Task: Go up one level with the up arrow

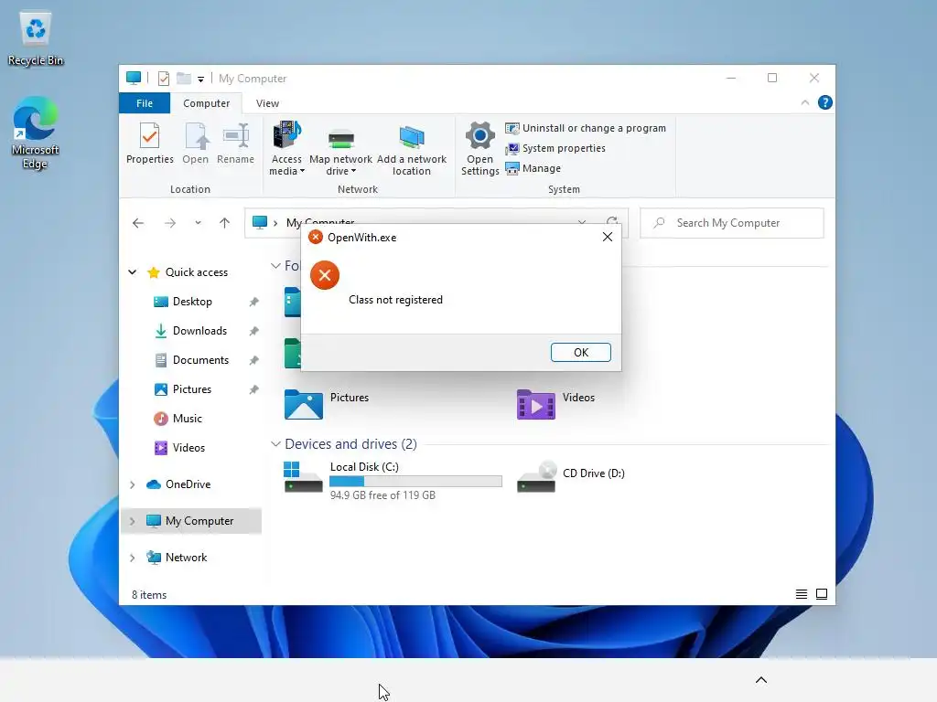Action: (x=225, y=223)
